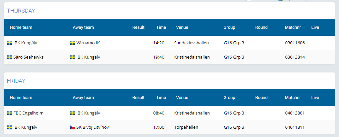Click the Swedish flag beside FBC Engelholm
Image resolution: width=339 pixels, height=137 pixels.
coord(10,113)
